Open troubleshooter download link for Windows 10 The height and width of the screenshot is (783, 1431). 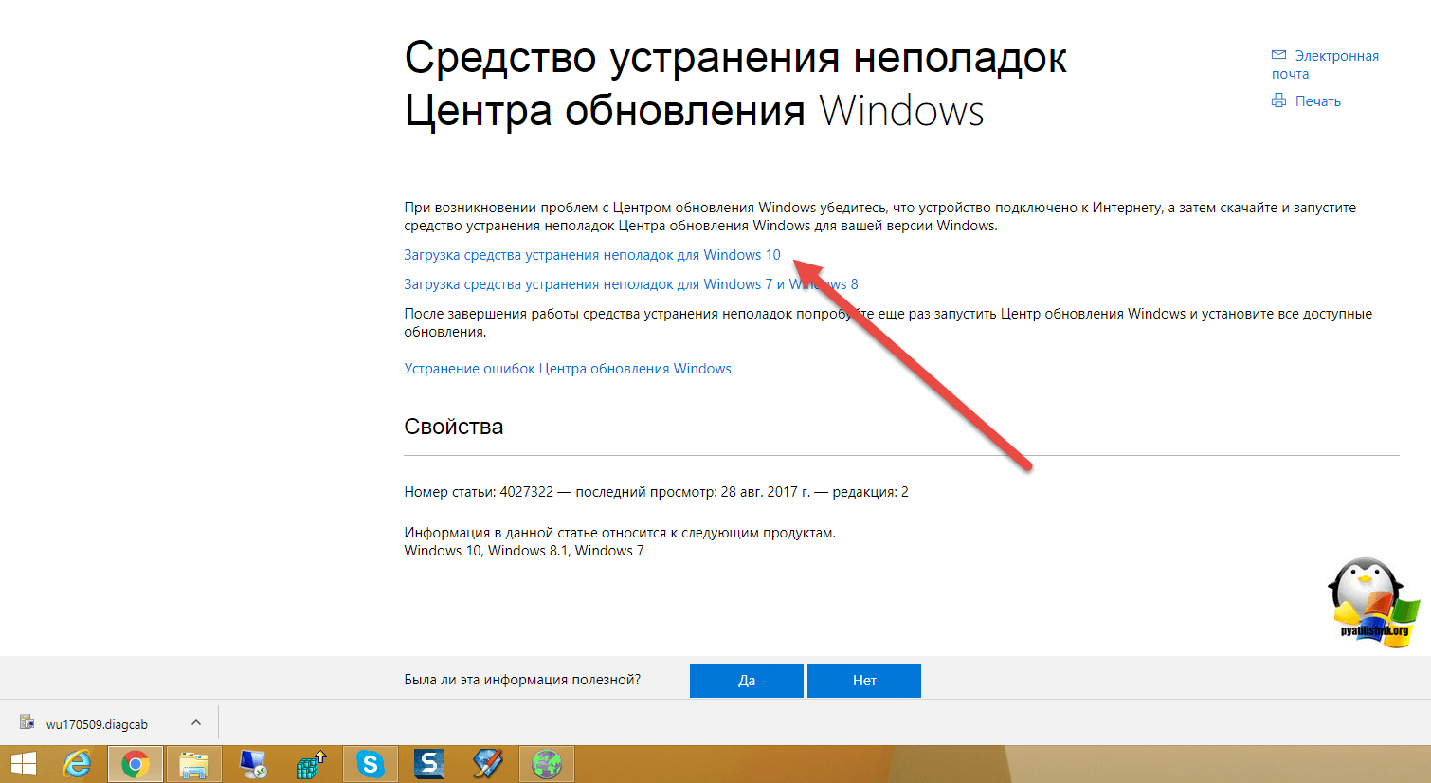(x=591, y=255)
